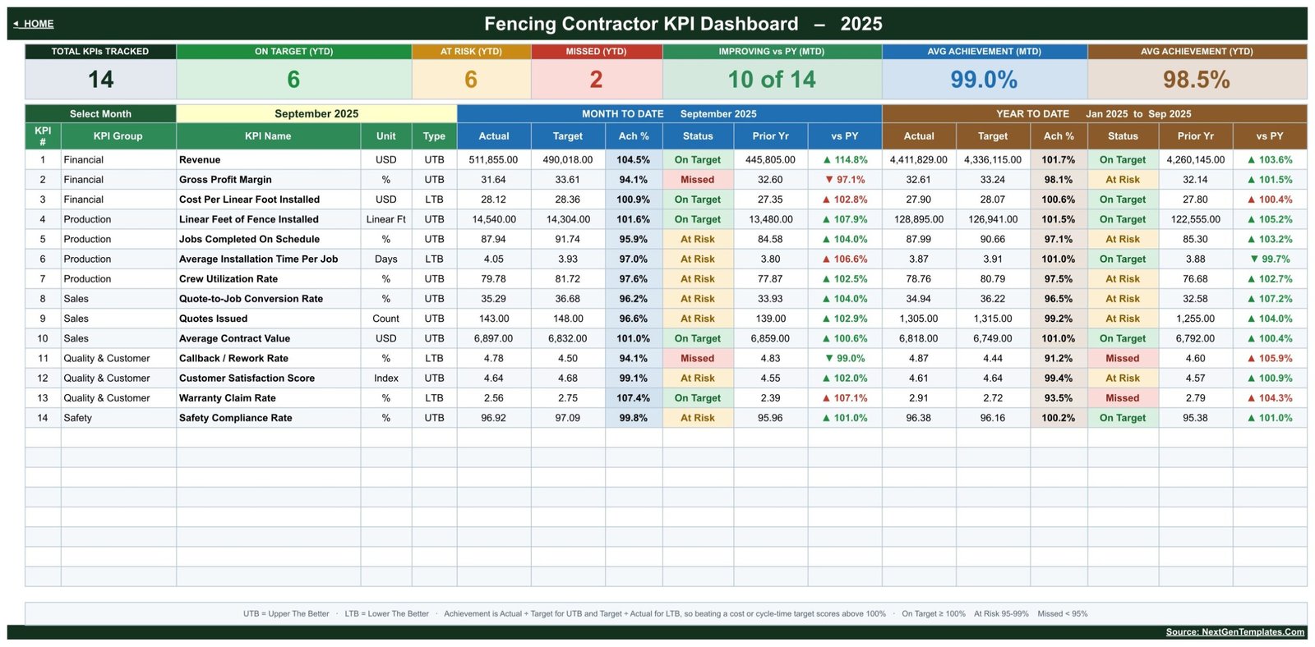Image resolution: width=1315 pixels, height=647 pixels.
Task: Click the 6,897.00 Average Contract Value actual
Action: (x=494, y=338)
